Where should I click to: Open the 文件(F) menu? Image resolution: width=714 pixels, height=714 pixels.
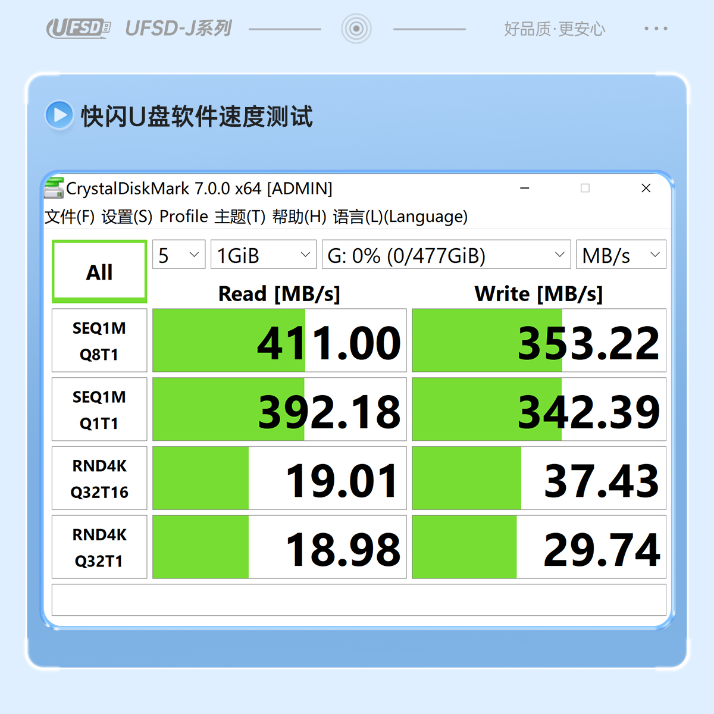[x=70, y=217]
